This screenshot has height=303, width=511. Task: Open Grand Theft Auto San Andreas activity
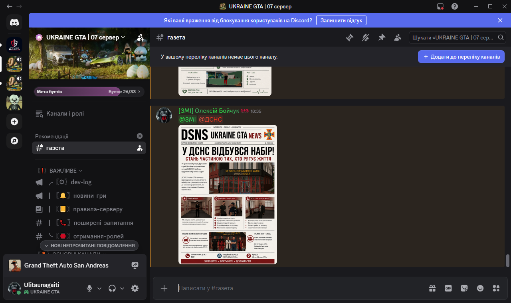pos(66,266)
